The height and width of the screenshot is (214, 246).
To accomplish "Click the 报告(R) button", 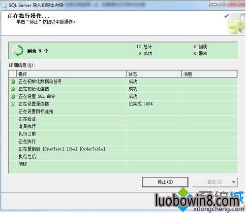I will [x=211, y=182].
